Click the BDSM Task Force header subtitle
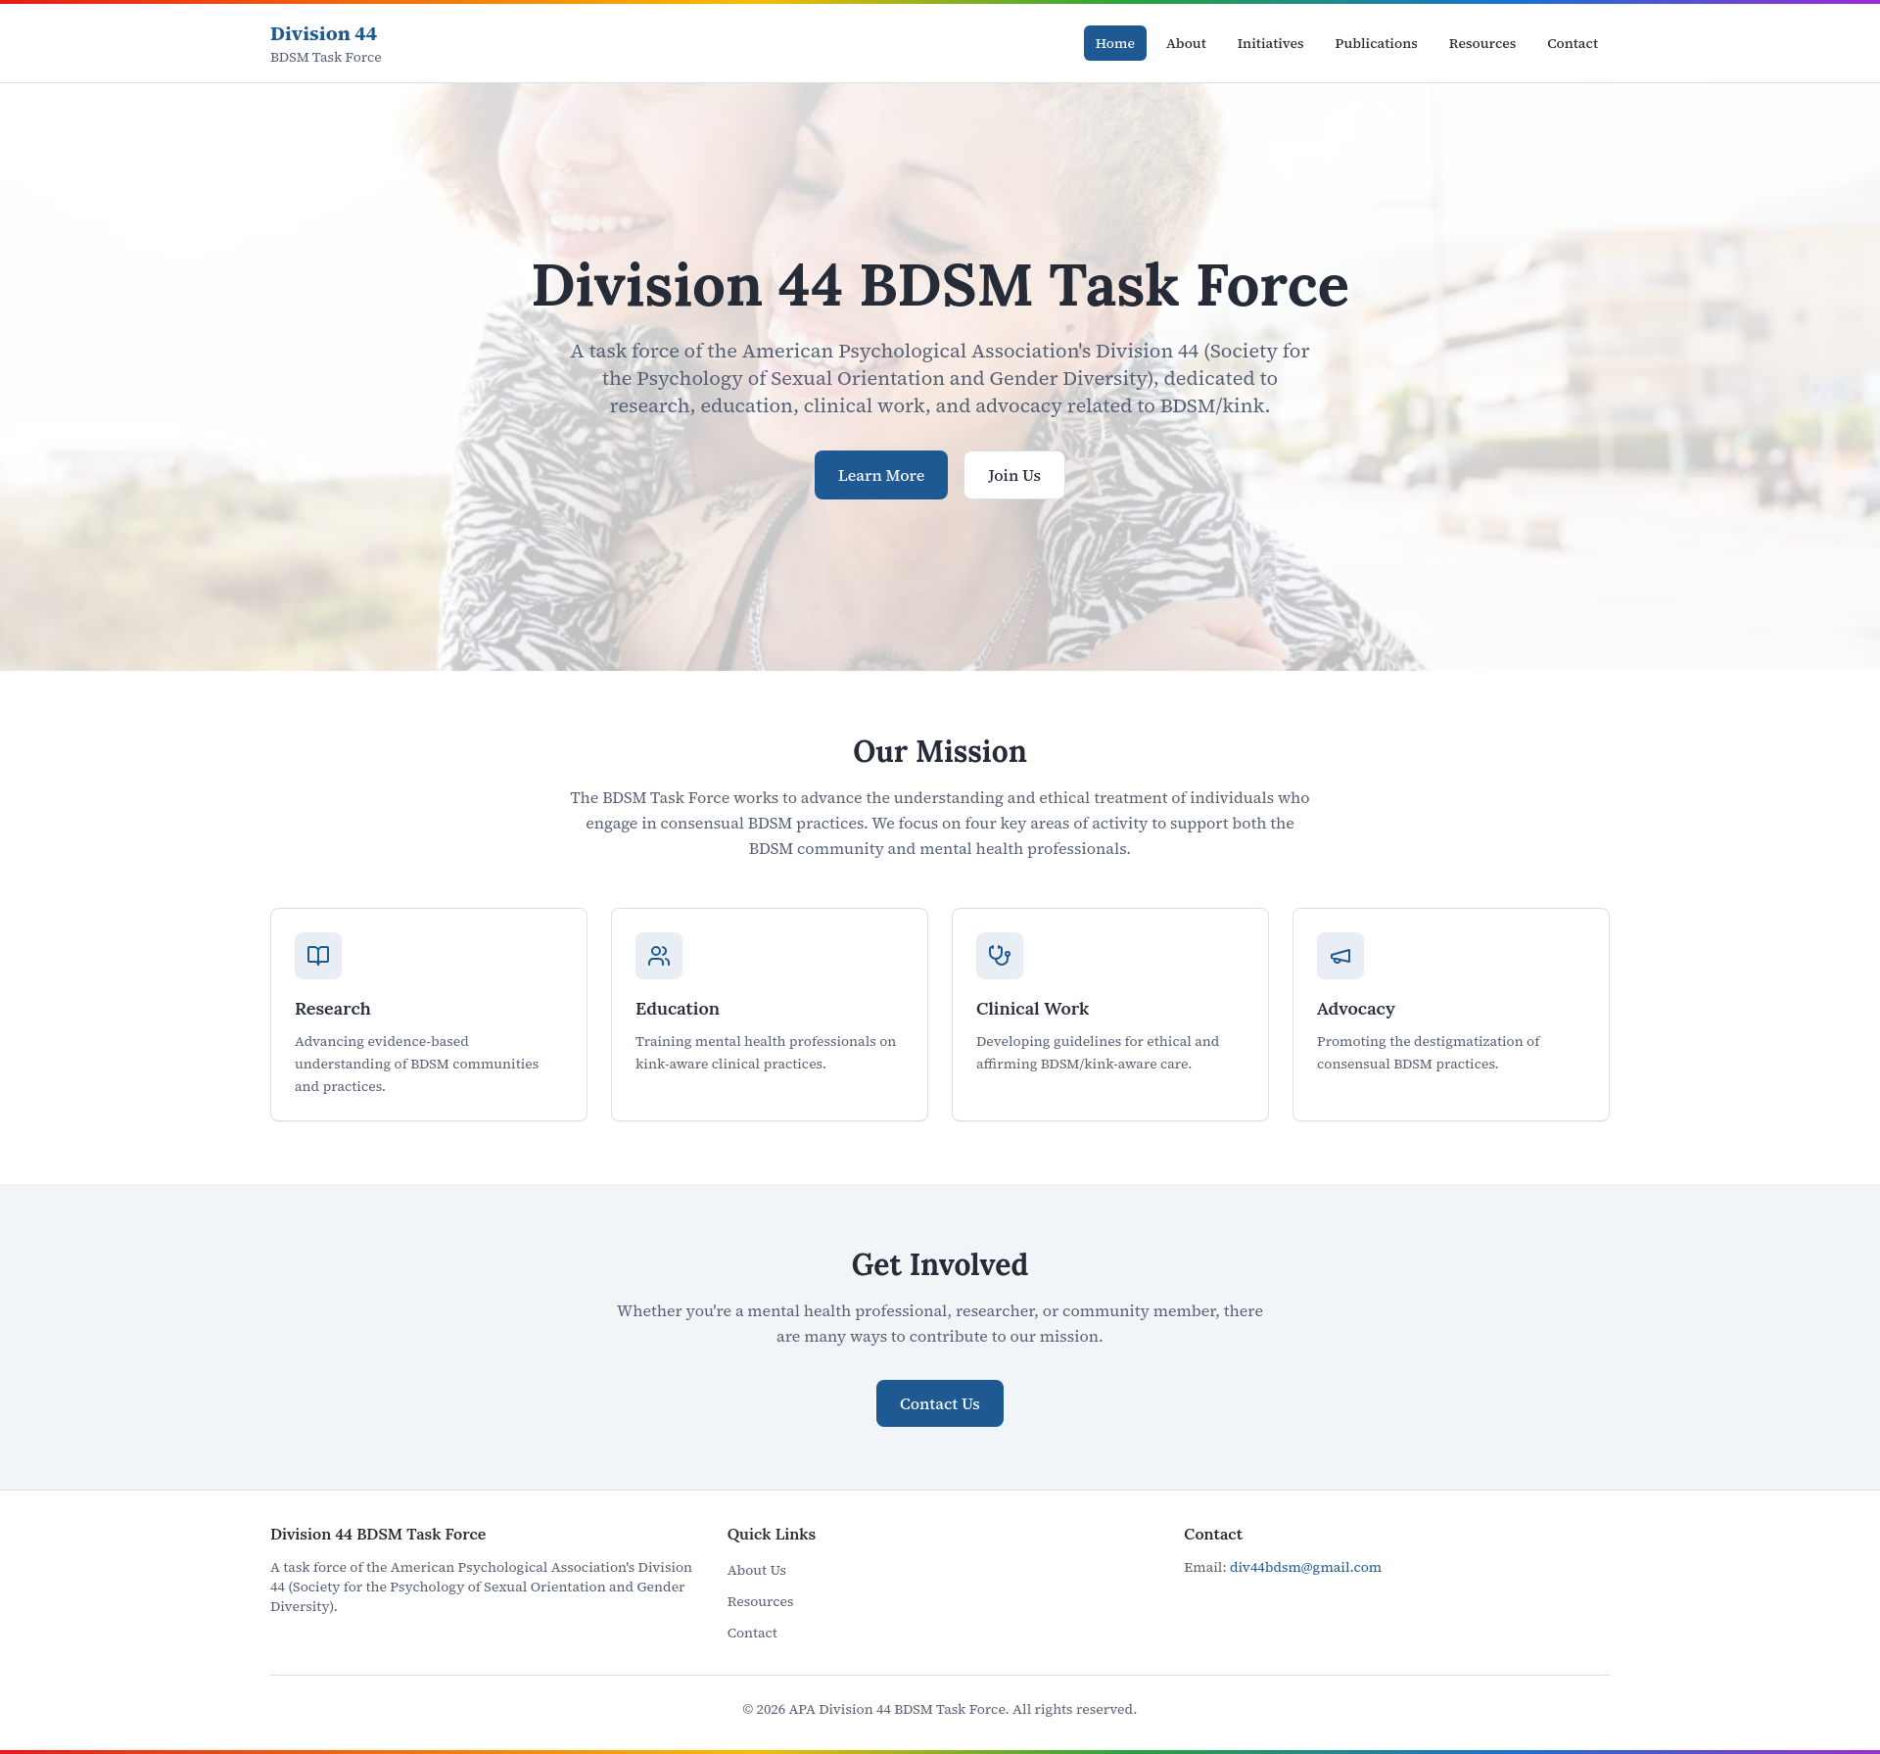Screen dimensions: 1880x1754 tap(326, 57)
